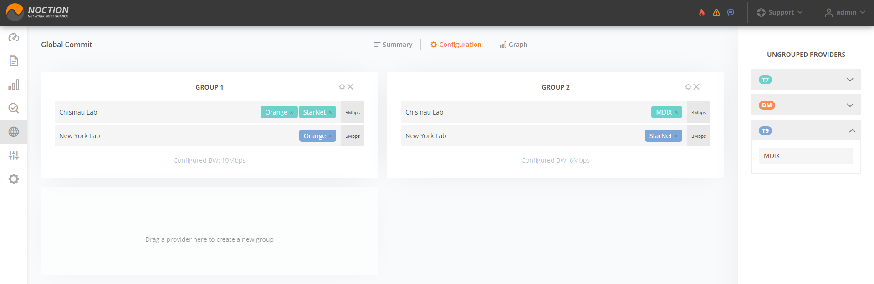Switch to the Summary tab

click(393, 45)
